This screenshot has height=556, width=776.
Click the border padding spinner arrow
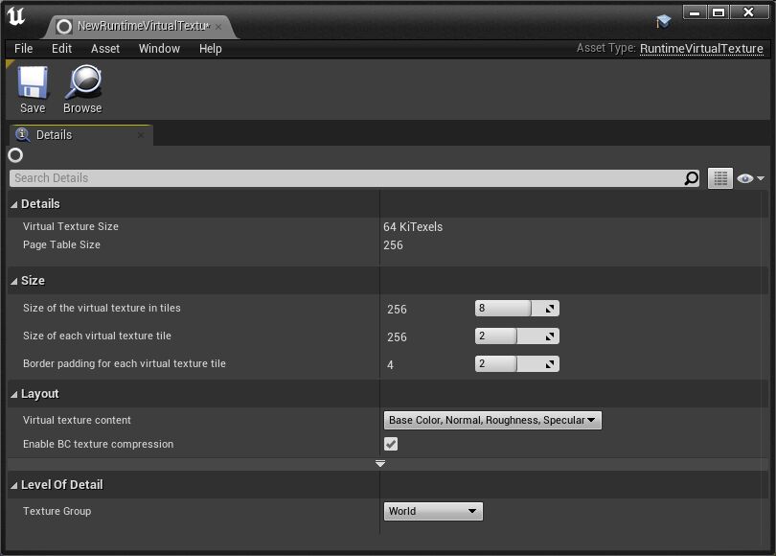tap(549, 364)
